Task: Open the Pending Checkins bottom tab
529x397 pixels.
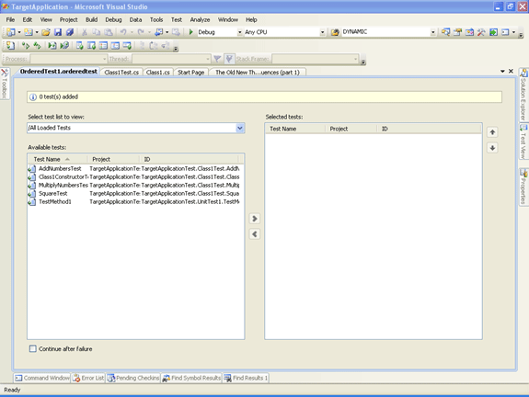Action: pos(133,378)
